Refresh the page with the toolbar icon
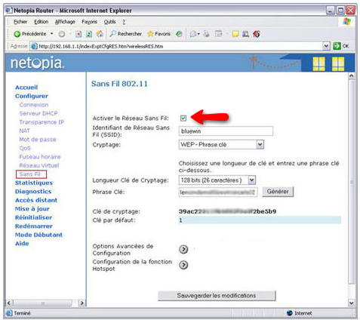360x320 pixels. [89, 34]
